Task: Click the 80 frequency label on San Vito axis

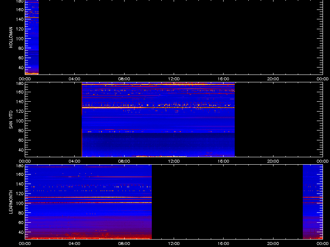Action: tap(21, 130)
